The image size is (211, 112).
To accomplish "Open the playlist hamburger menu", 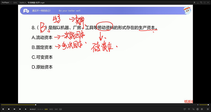I will click(x=208, y=109).
